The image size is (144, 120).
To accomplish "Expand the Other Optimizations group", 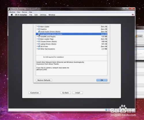I will click(x=37, y=49).
